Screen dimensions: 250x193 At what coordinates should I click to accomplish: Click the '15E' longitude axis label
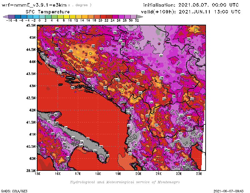tap(37, 174)
